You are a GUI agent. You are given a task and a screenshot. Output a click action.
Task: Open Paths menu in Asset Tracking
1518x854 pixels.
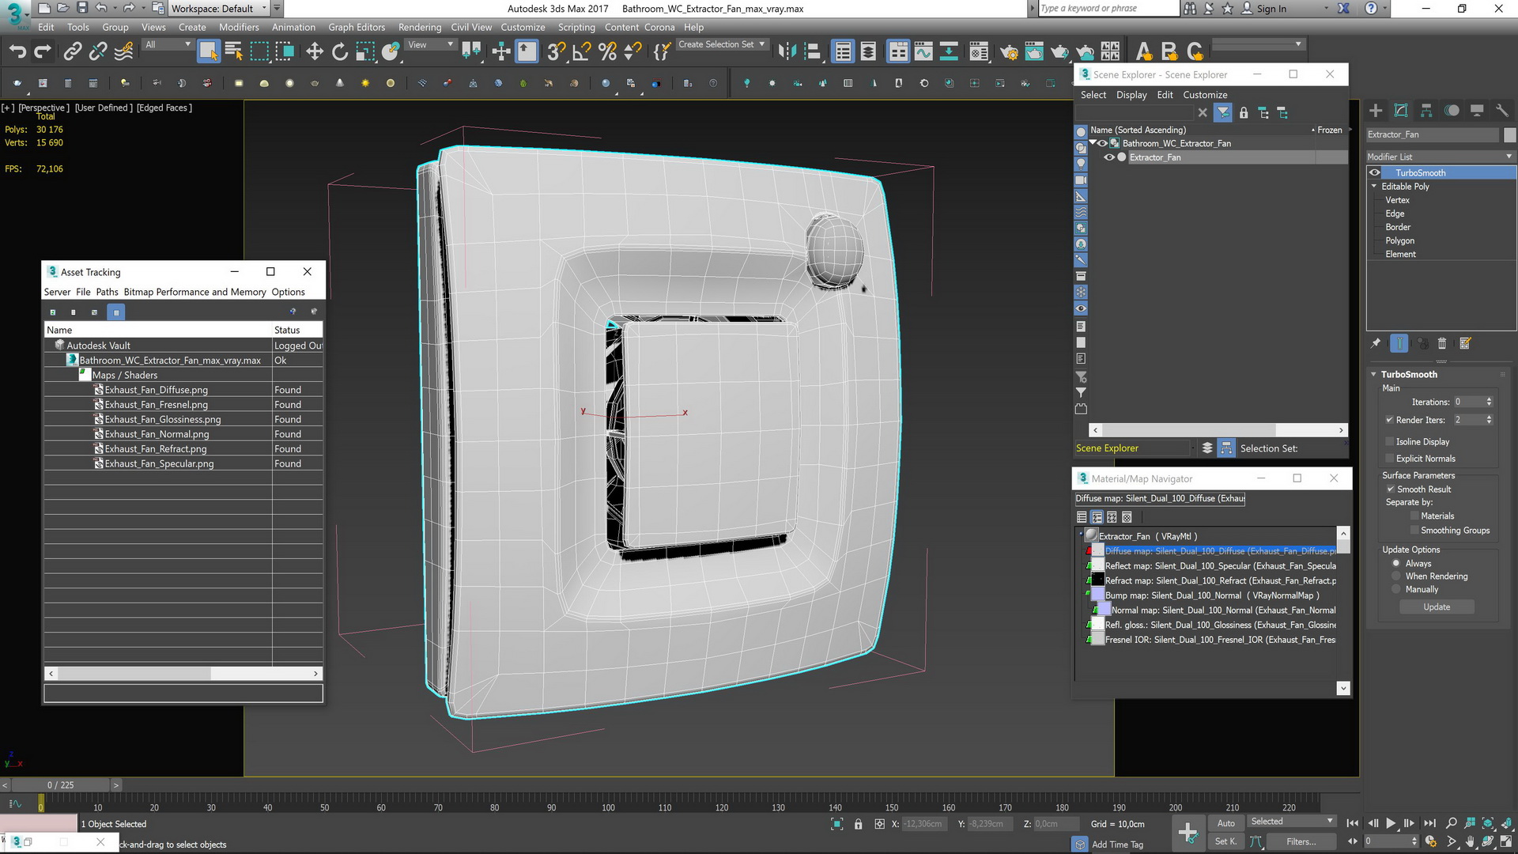[x=107, y=292]
